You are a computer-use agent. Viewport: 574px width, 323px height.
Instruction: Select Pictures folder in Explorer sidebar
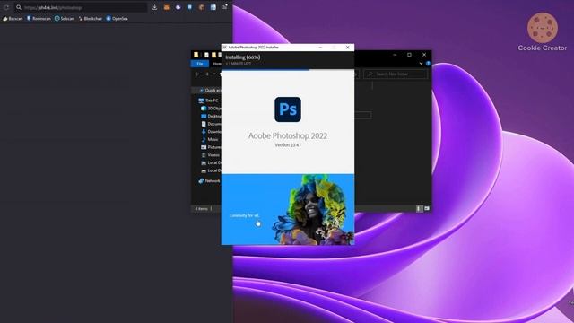click(212, 147)
